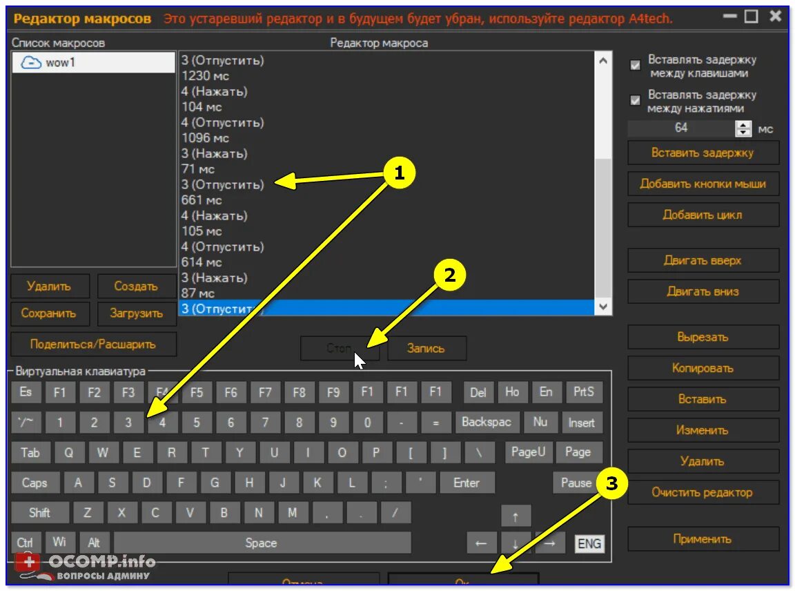Screen dimensions: 795x591
Task: Click virtual key PageU
Action: point(528,452)
